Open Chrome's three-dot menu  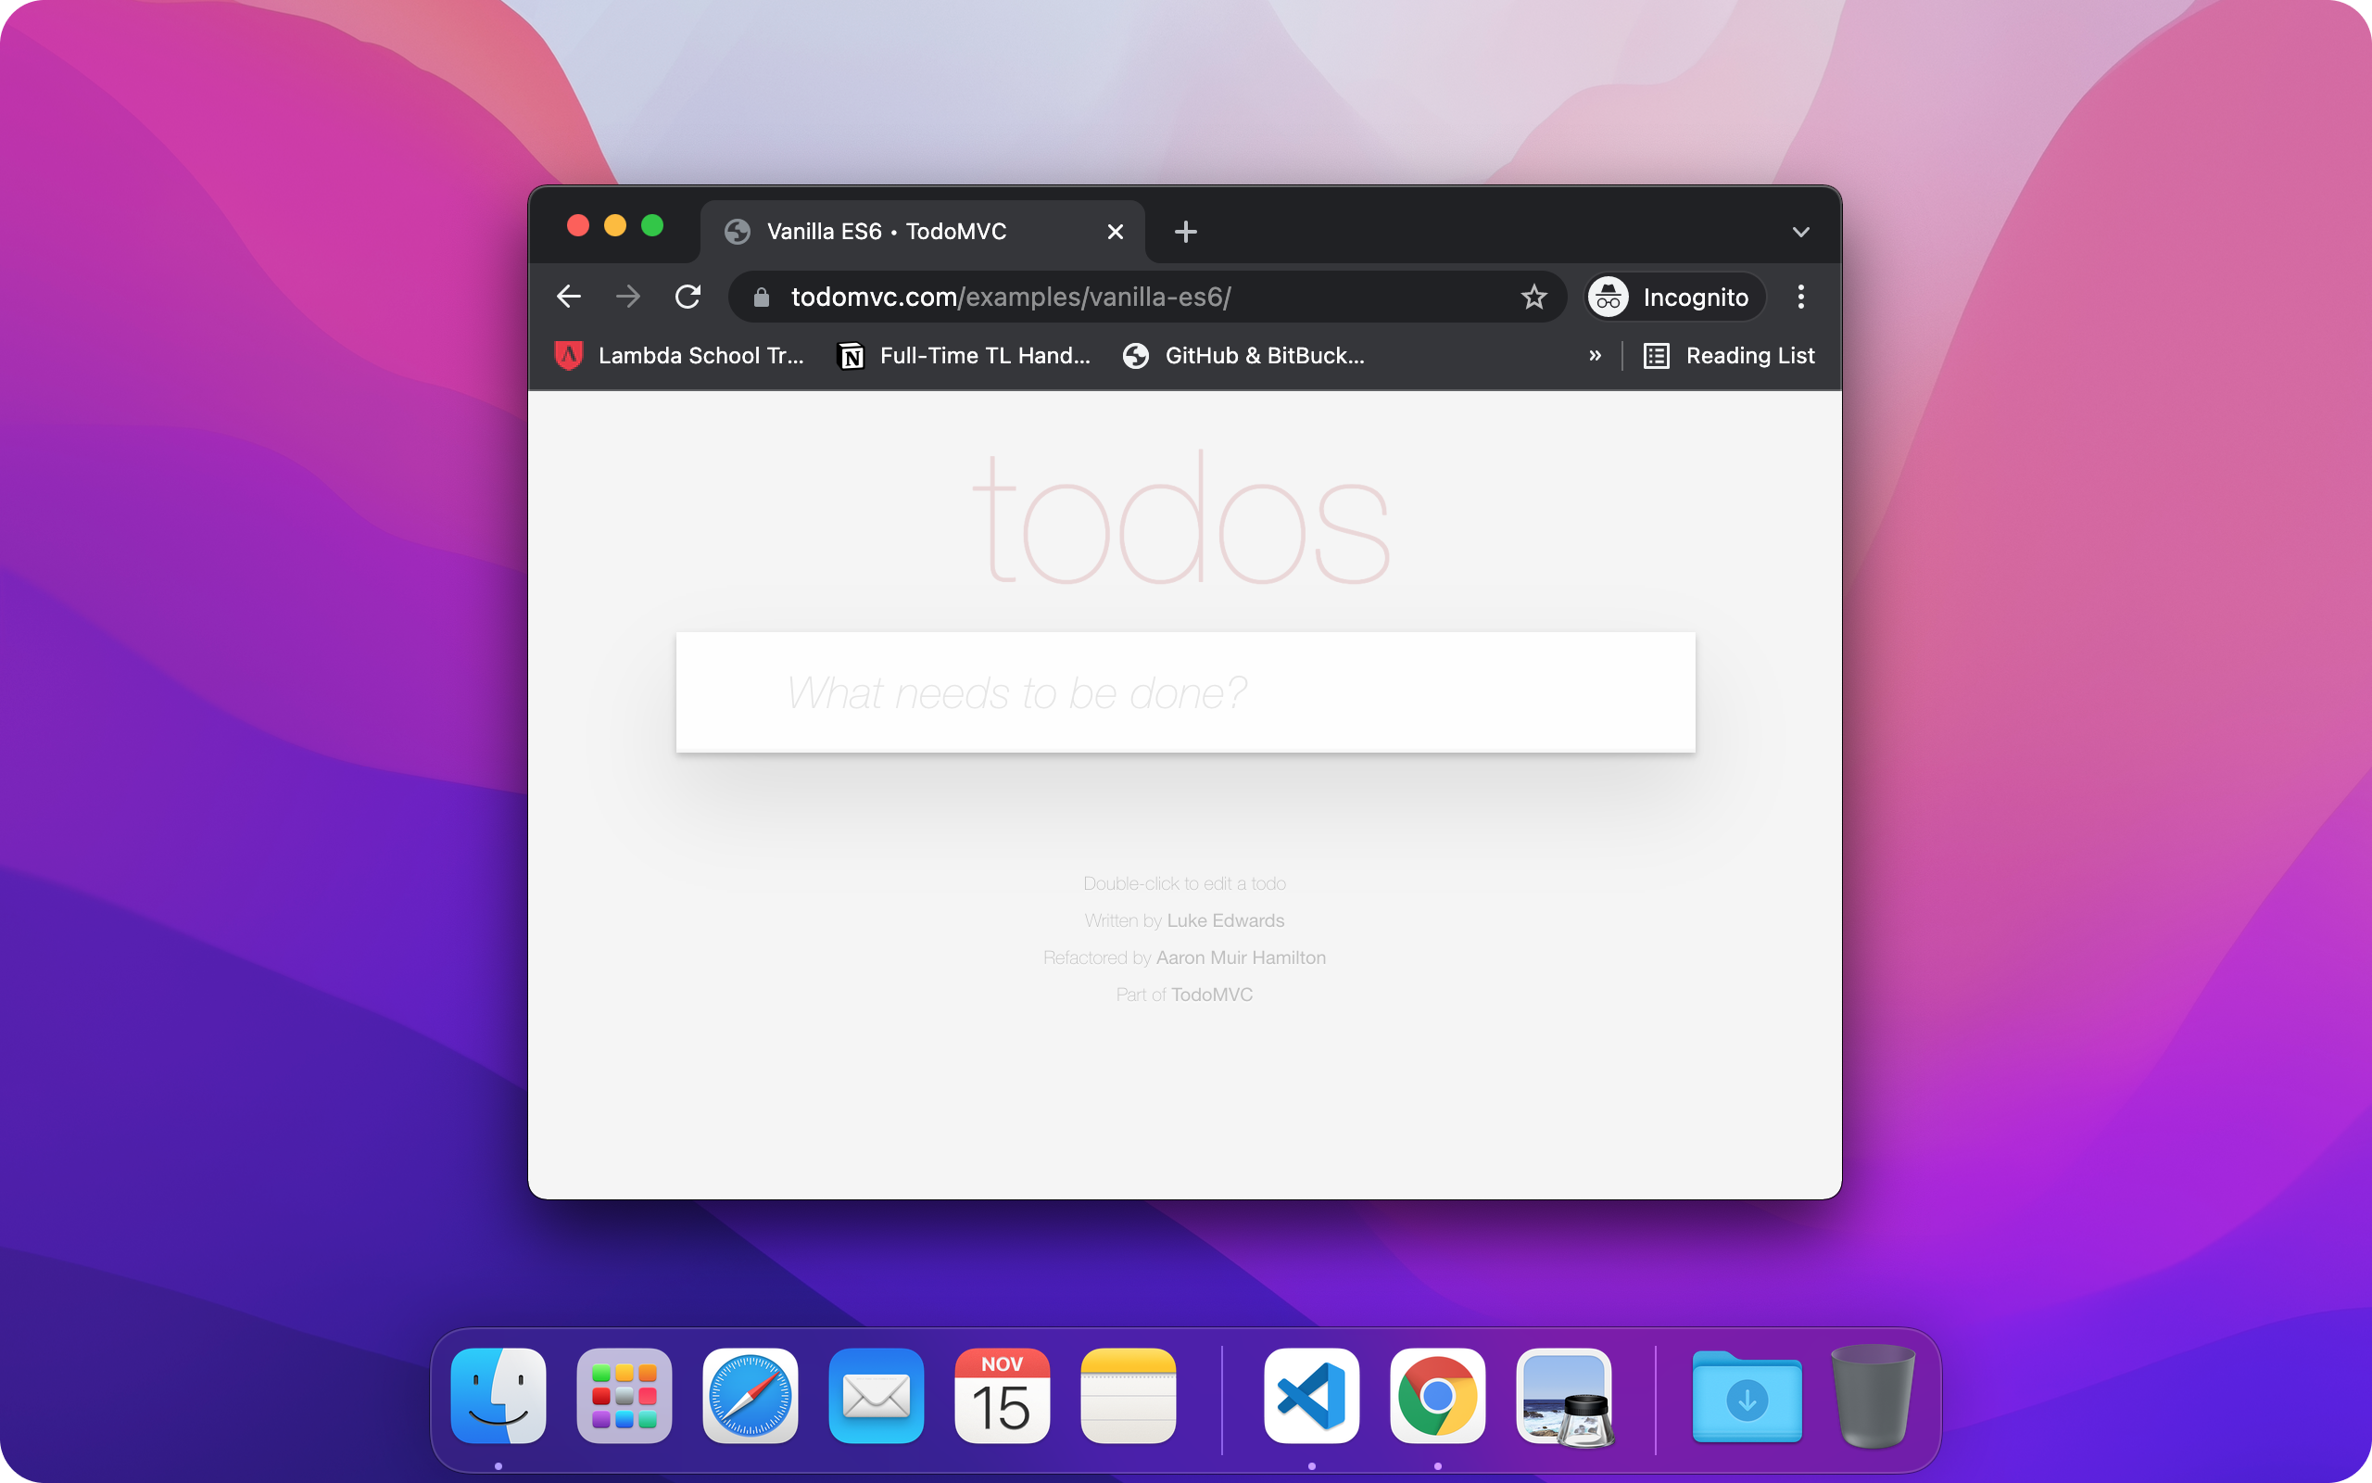click(1799, 297)
